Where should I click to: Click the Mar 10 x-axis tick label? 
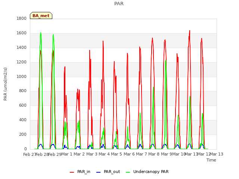179,154
